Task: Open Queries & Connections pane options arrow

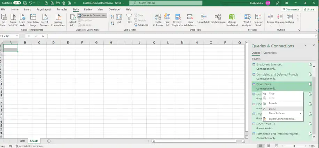Action: (x=305, y=45)
